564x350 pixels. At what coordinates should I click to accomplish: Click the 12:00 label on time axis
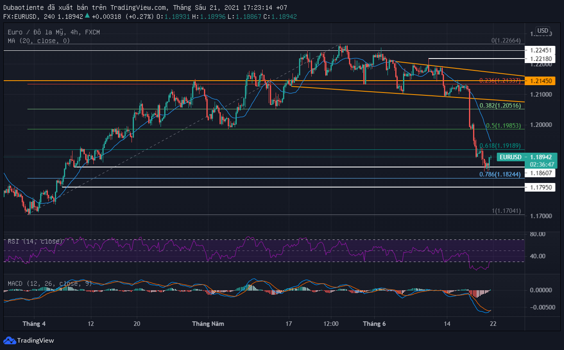331,323
